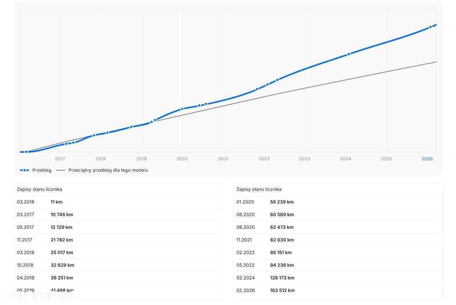Select the 03.2017 date entry
Image resolution: width=456 pixels, height=305 pixels.
(x=26, y=214)
